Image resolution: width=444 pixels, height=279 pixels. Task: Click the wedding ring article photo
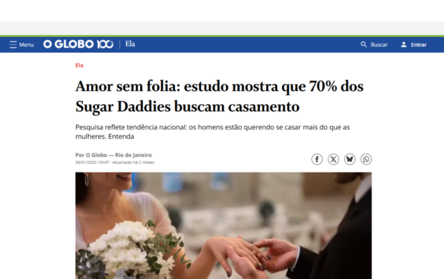tap(224, 226)
